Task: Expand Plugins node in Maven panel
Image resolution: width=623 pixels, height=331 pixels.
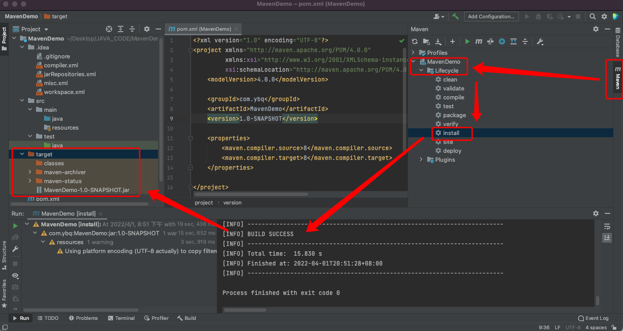Action: 421,159
